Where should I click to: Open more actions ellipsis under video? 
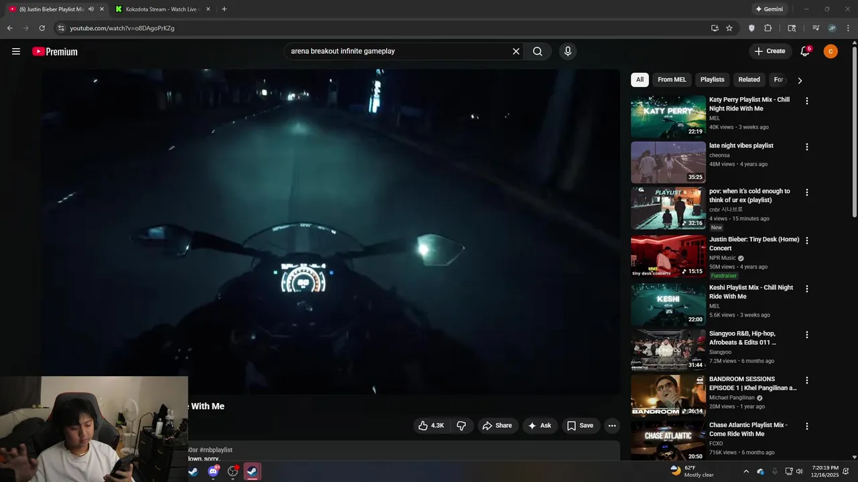pyautogui.click(x=611, y=426)
